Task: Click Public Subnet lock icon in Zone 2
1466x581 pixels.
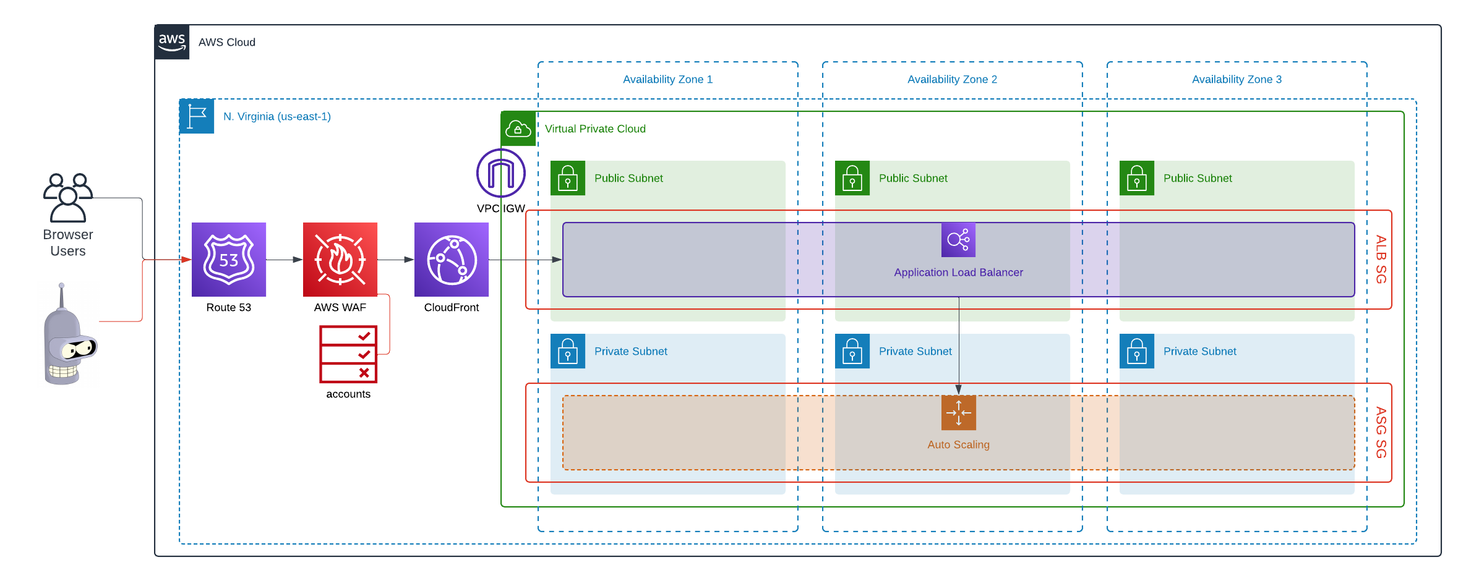Action: pyautogui.click(x=852, y=178)
